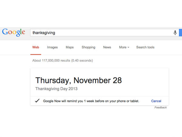This screenshot has height=137, width=182.
Task: Go to the Shopping tab
Action: click(x=88, y=47)
